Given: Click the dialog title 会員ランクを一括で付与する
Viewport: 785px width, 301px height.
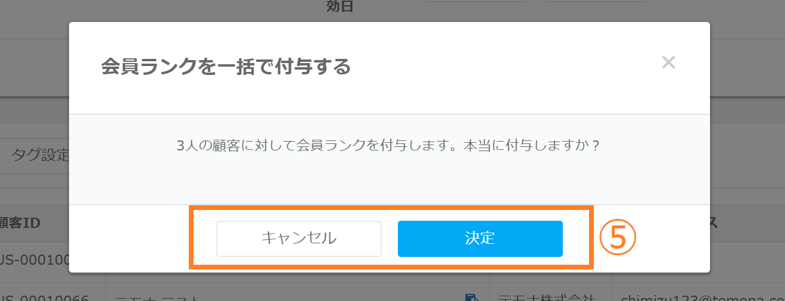Looking at the screenshot, I should pos(226,67).
